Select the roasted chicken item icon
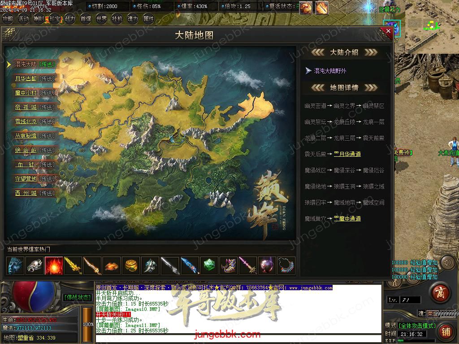The width and height of the screenshot is (459, 344). pos(112,266)
